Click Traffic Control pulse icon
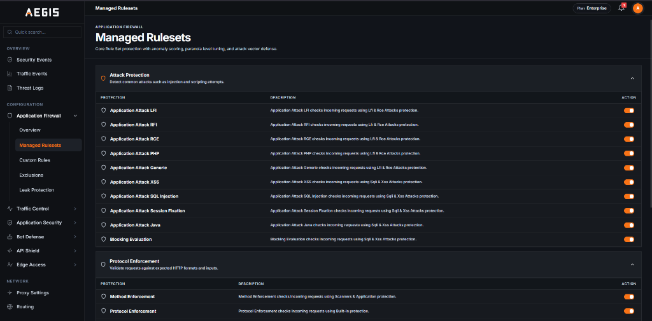The width and height of the screenshot is (652, 321). pos(10,209)
